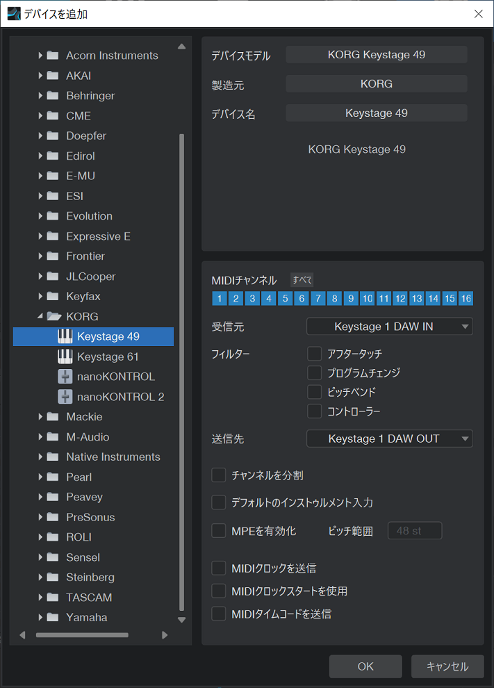The image size is (494, 688).
Task: Expand the TASCAM folder arrow
Action: click(40, 597)
